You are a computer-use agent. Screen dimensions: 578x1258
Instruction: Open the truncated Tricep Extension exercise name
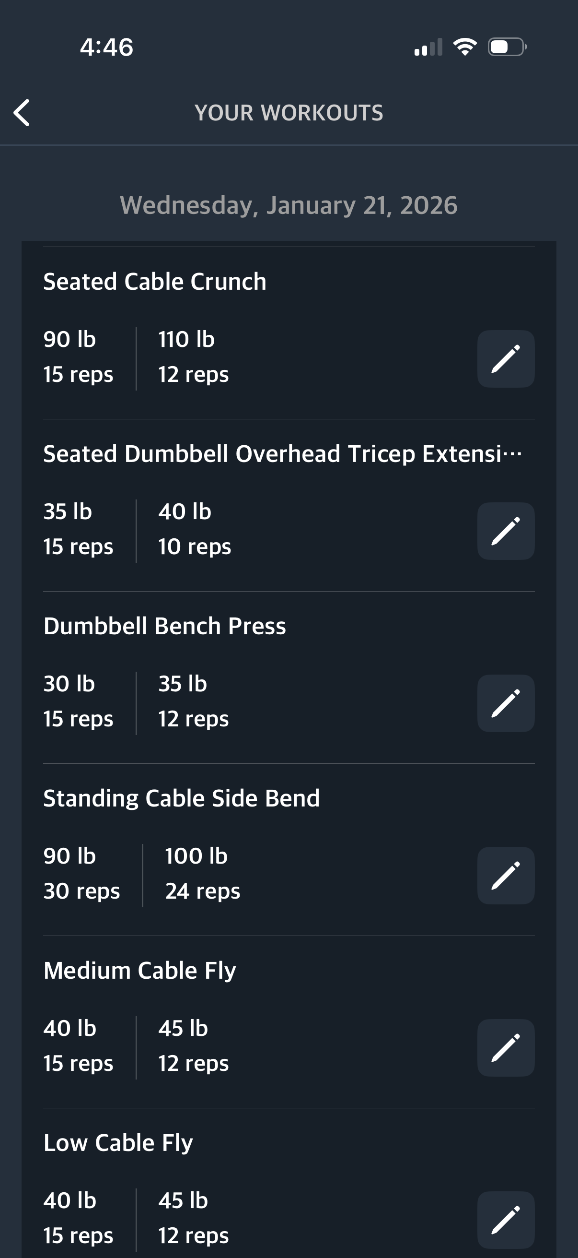282,454
